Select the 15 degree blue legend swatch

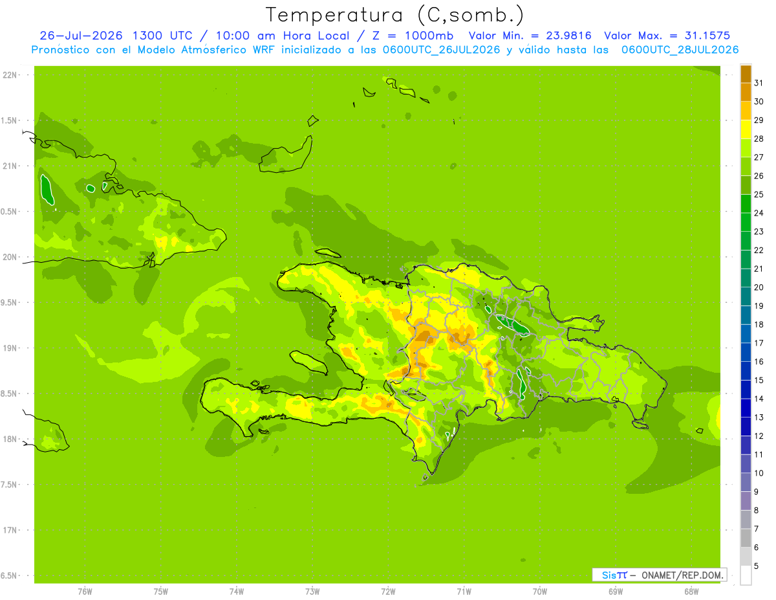[746, 371]
